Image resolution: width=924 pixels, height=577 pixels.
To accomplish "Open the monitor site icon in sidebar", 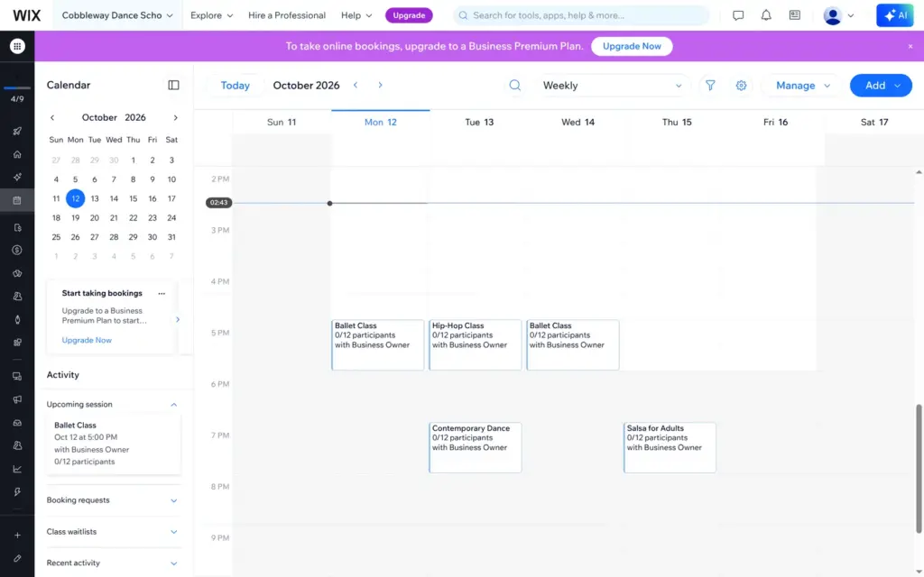I will 17,377.
